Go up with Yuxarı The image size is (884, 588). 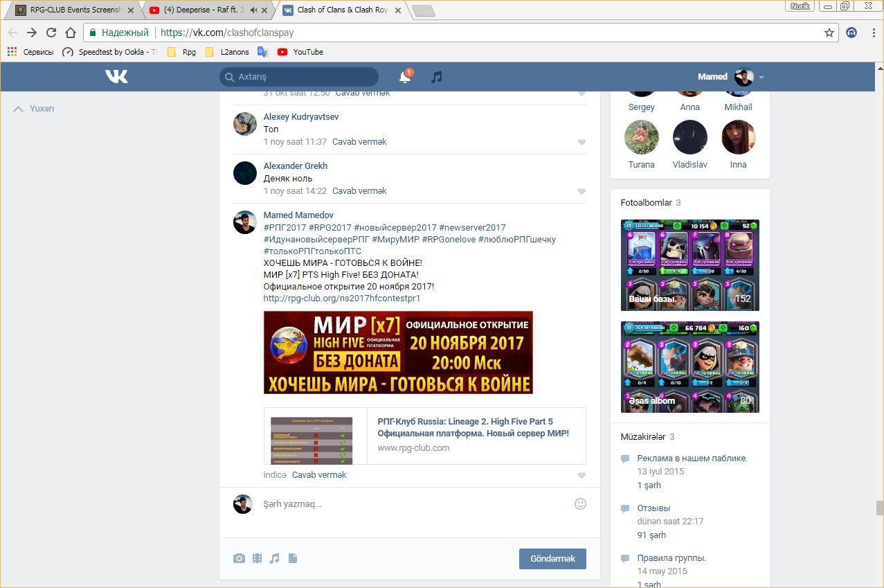[x=35, y=109]
